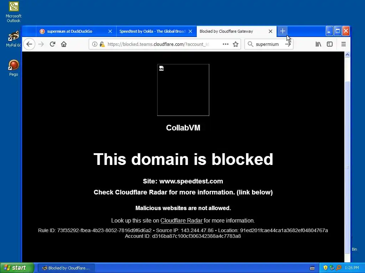Click the Blocked by Cloudflare taskbar button
365x273 pixels.
(66, 268)
